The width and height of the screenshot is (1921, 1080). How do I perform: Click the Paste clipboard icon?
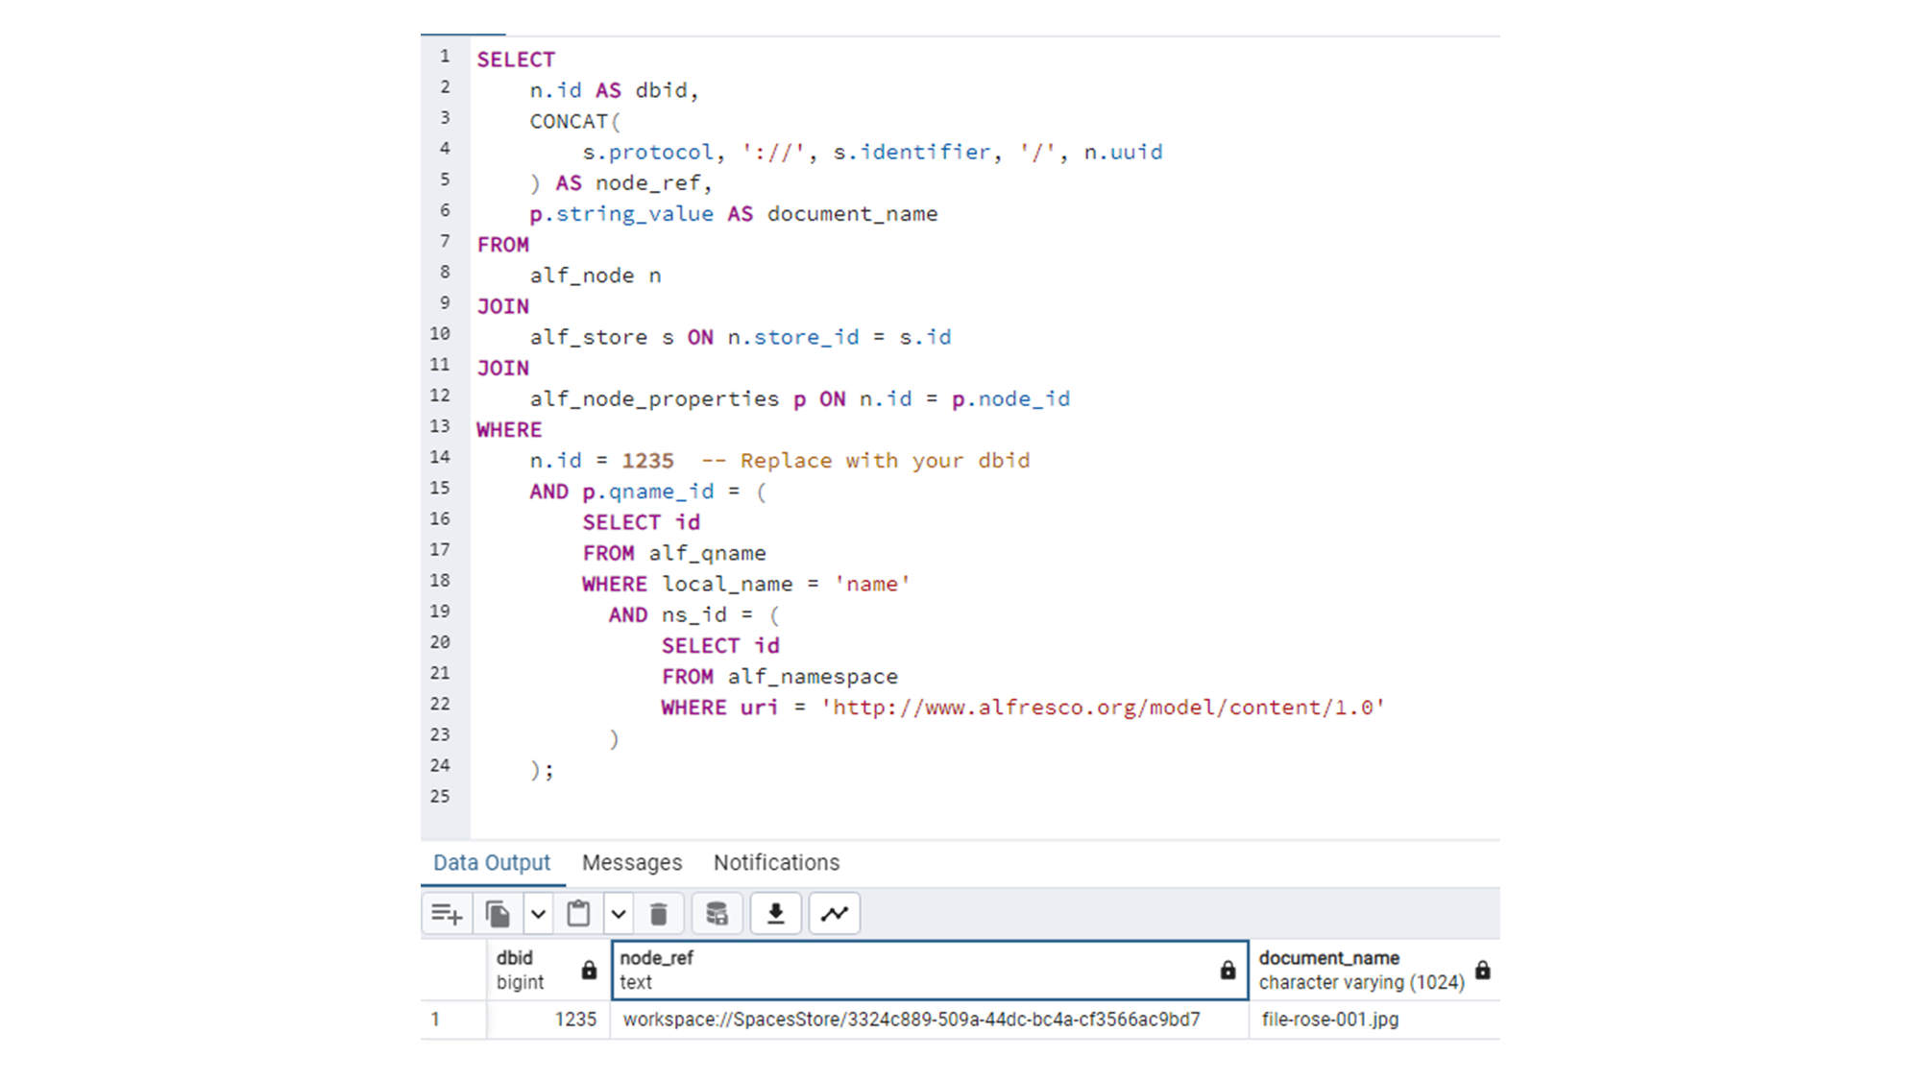click(578, 914)
